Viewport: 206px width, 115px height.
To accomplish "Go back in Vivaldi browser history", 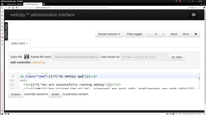I will (2, 8).
